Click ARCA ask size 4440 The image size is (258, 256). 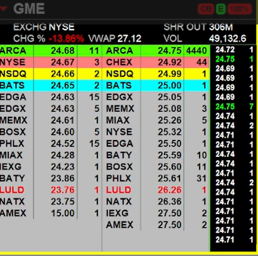pos(196,51)
